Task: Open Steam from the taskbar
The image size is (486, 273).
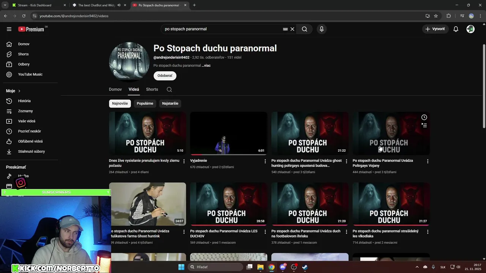Action: [x=305, y=267]
